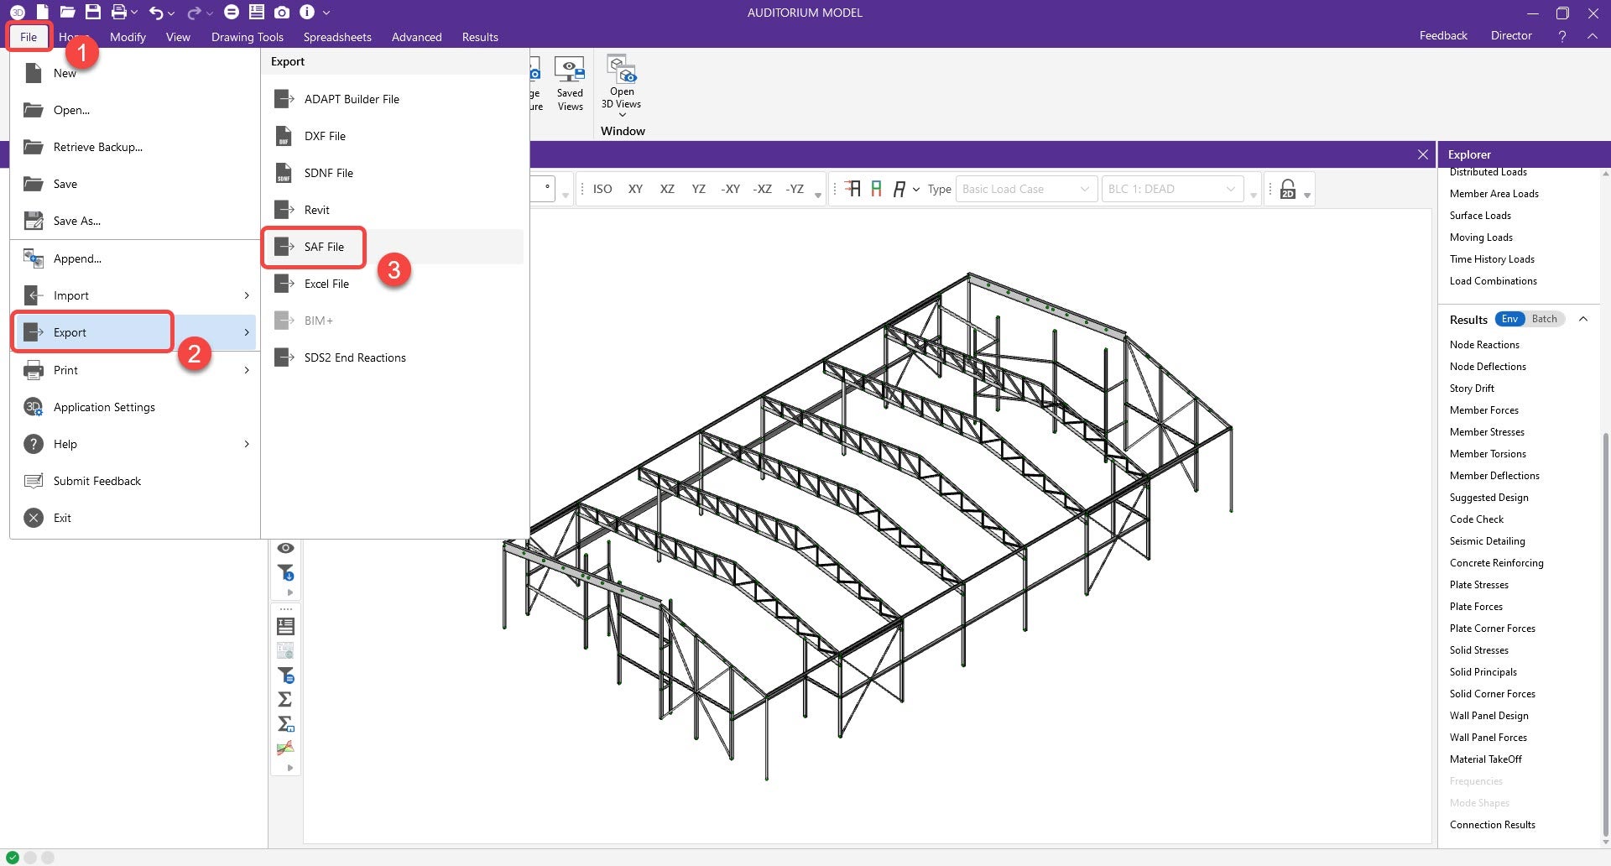Image resolution: width=1611 pixels, height=866 pixels.
Task: Switch results to Batch mode
Action: (x=1544, y=319)
